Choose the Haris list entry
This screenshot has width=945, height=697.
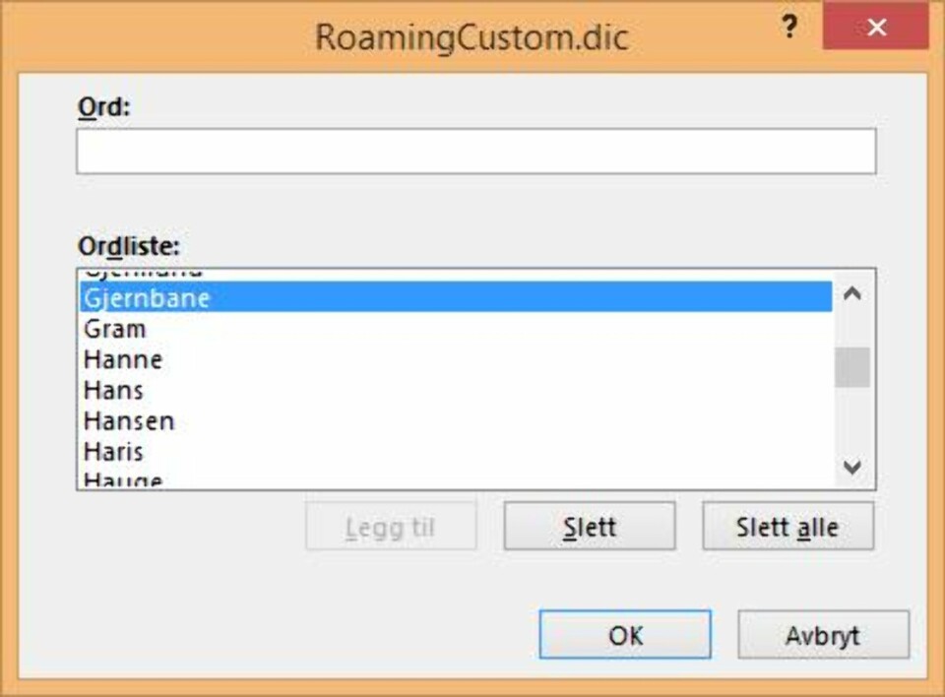point(114,452)
